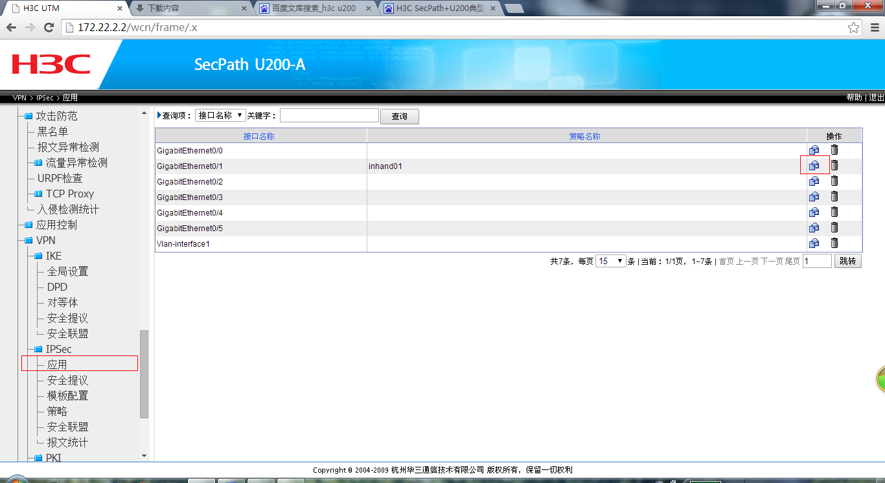This screenshot has height=483, width=885.
Task: Click edit icon for GigabitEthernet0/4 row
Action: [814, 212]
